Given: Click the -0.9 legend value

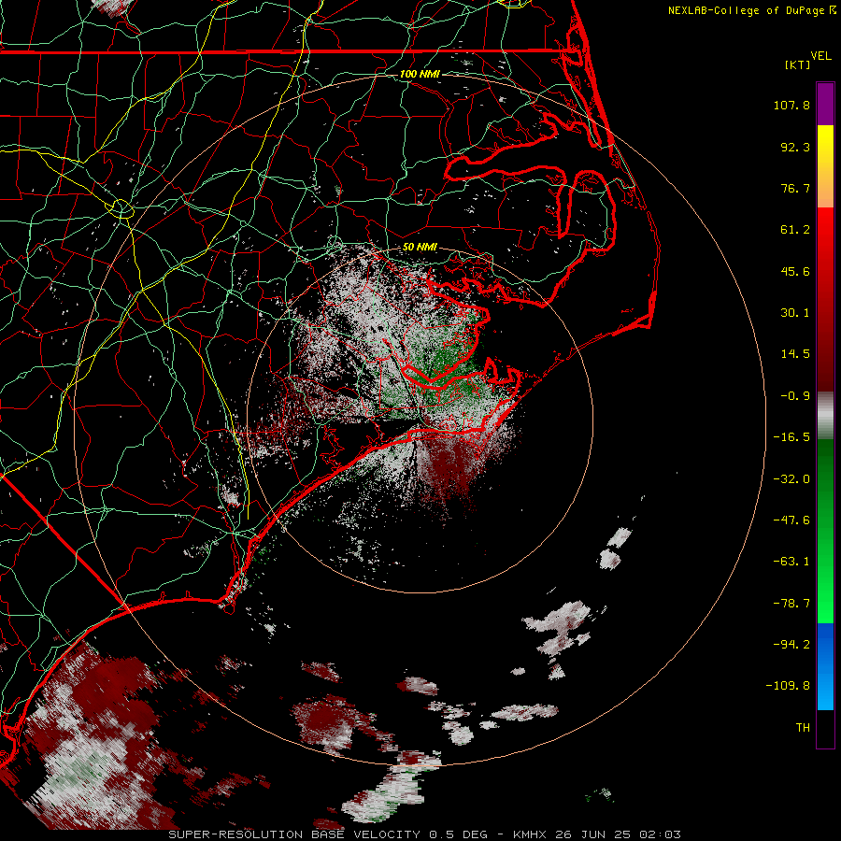Looking at the screenshot, I should [x=795, y=396].
